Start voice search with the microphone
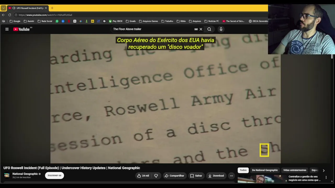335x188 pixels. click(221, 29)
